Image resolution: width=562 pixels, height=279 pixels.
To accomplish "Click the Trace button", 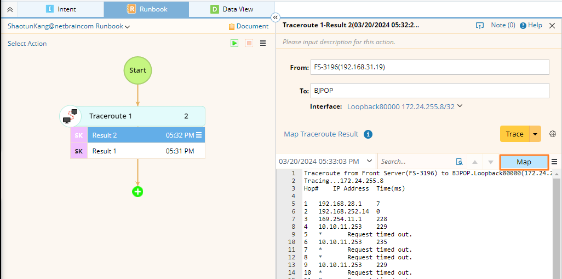I will [514, 134].
